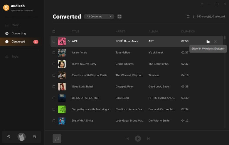Select title "Timeless (with Playboi Carti)"
The image size is (229, 145).
(x=89, y=75)
